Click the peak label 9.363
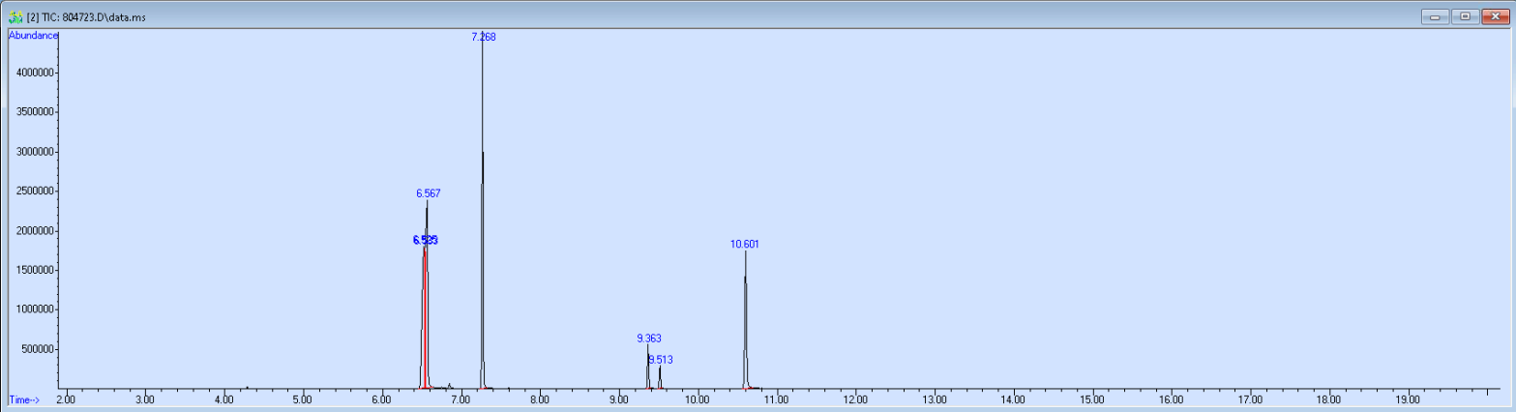Image resolution: width=1516 pixels, height=412 pixels. click(x=649, y=338)
